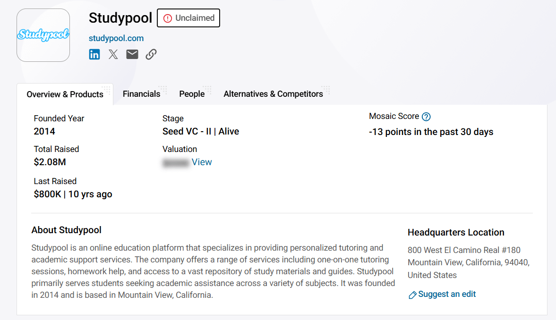Switch to the Financials tab
This screenshot has height=320, width=556.
click(x=141, y=94)
